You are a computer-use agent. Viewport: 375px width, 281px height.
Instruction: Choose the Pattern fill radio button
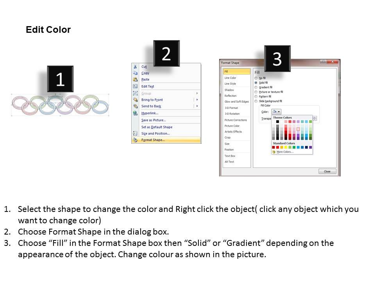click(256, 96)
